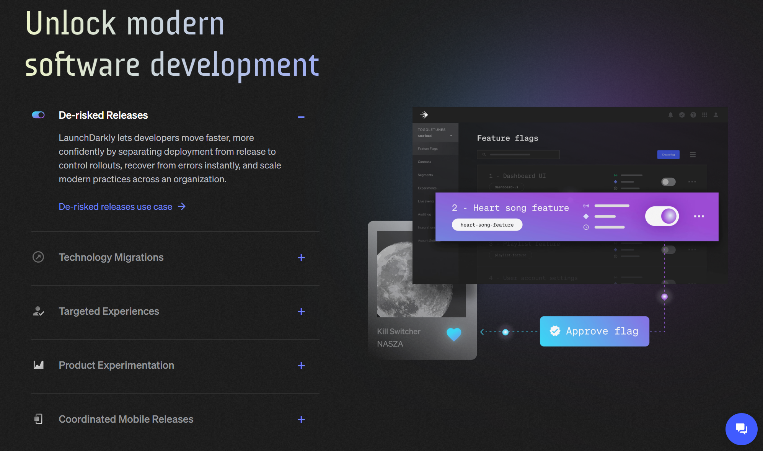The height and width of the screenshot is (451, 763).
Task: Click the Create flag button
Action: click(668, 155)
